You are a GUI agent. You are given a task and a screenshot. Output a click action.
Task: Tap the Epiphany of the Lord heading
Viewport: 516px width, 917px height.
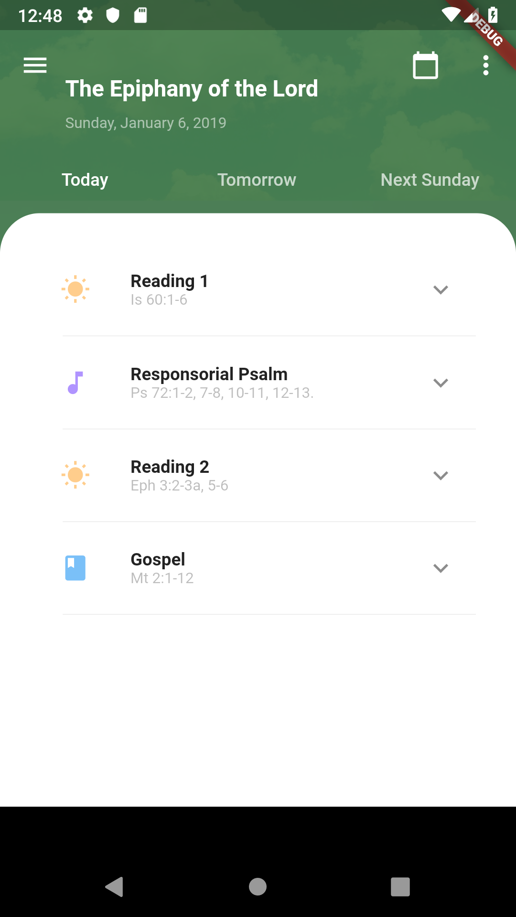pyautogui.click(x=192, y=89)
